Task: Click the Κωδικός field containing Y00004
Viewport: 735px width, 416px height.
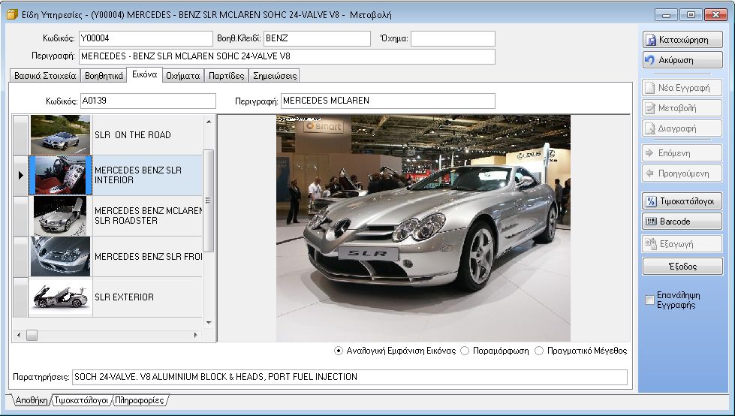Action: pos(146,38)
